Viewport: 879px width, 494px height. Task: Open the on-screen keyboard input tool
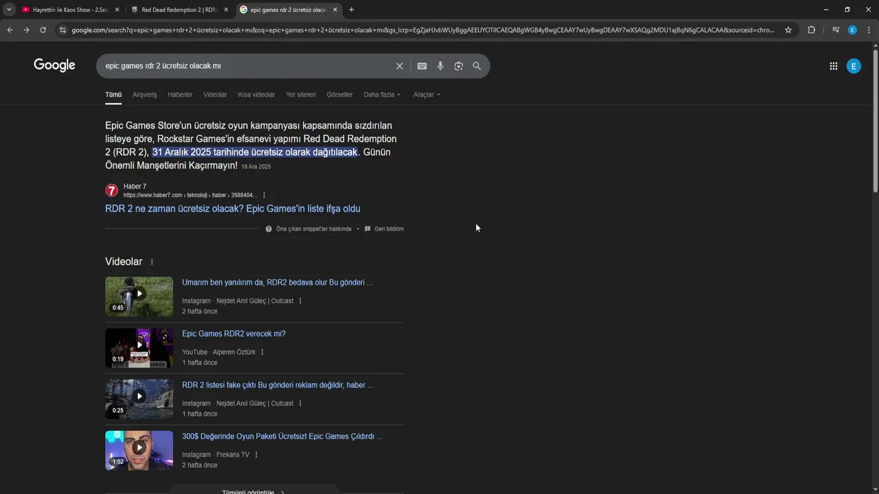[x=422, y=66]
